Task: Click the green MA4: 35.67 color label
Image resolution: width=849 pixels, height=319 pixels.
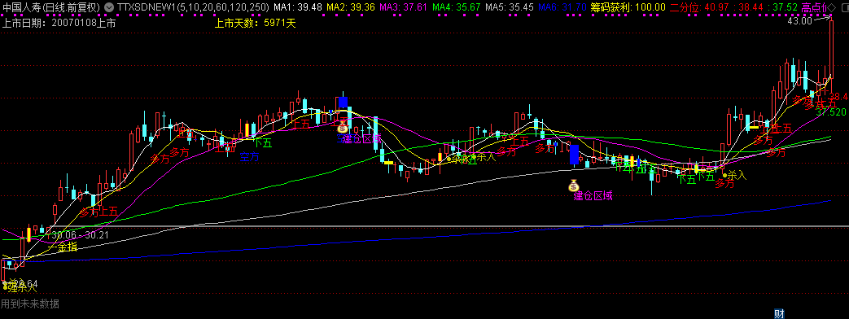Action: (x=457, y=7)
